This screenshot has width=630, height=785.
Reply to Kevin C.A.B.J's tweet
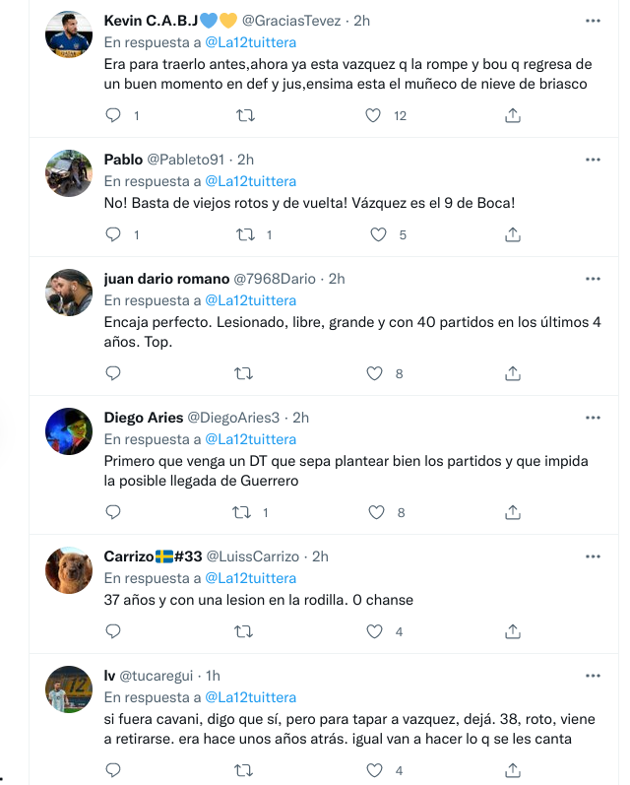[113, 115]
